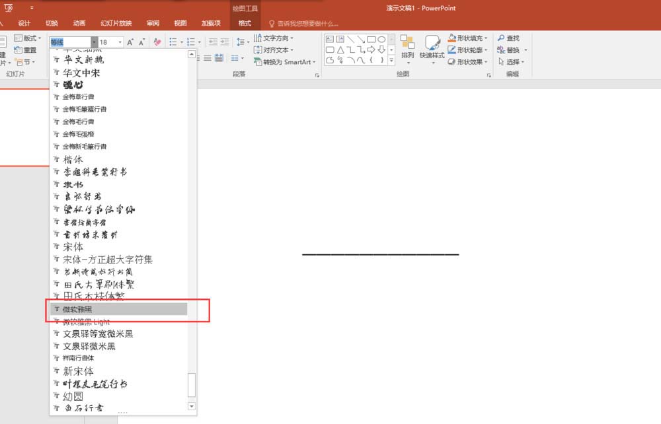Expand the shapes gallery with the More arrow
The height and width of the screenshot is (424, 661).
391,61
